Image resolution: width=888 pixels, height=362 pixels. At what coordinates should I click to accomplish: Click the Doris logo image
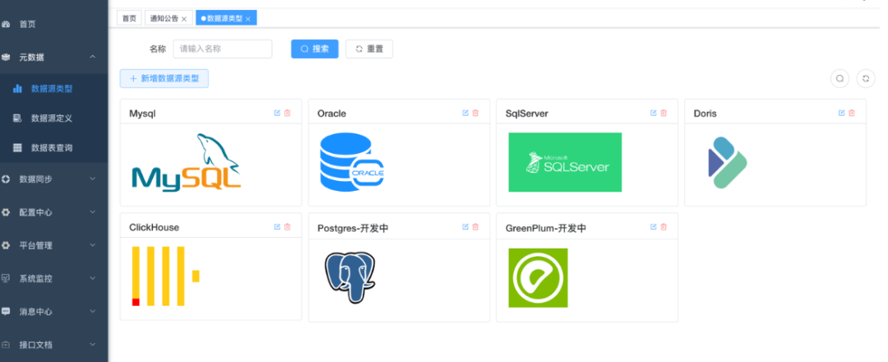coord(728,163)
